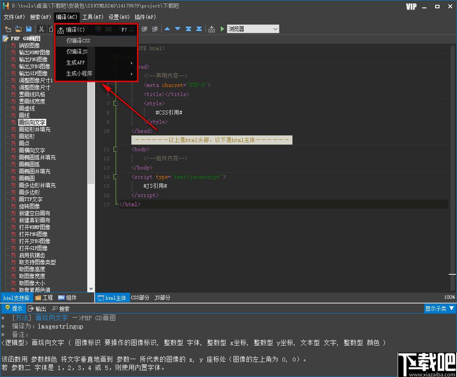Expand the 生成APP submenu

click(96, 62)
